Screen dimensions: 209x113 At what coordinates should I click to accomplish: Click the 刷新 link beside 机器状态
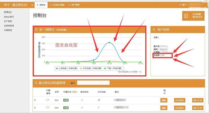75,92
